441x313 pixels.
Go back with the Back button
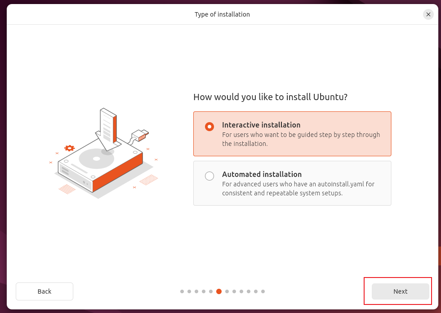(45, 291)
